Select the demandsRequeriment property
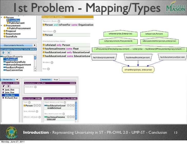 18,65
